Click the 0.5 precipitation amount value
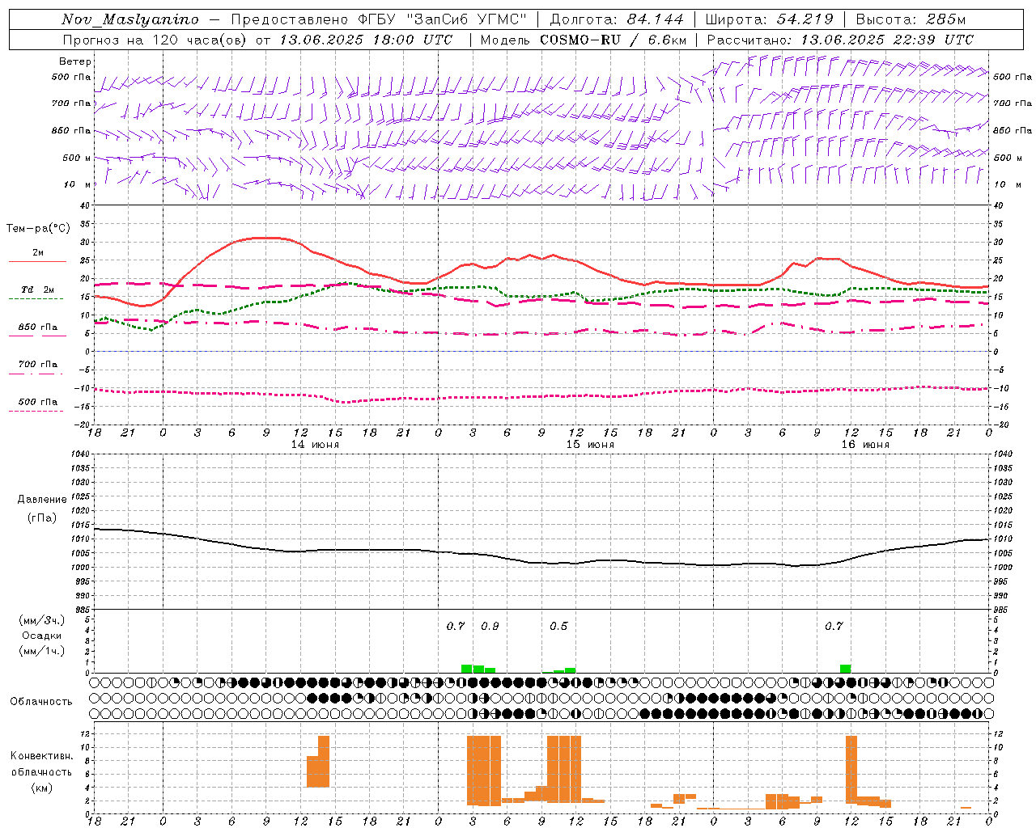Screen dimensions: 1036x828 [x=558, y=626]
